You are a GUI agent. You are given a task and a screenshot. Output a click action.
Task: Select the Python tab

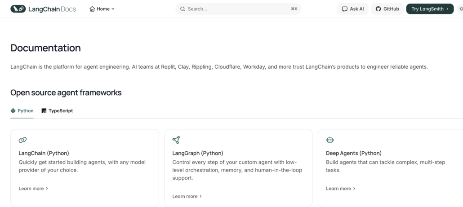click(22, 111)
